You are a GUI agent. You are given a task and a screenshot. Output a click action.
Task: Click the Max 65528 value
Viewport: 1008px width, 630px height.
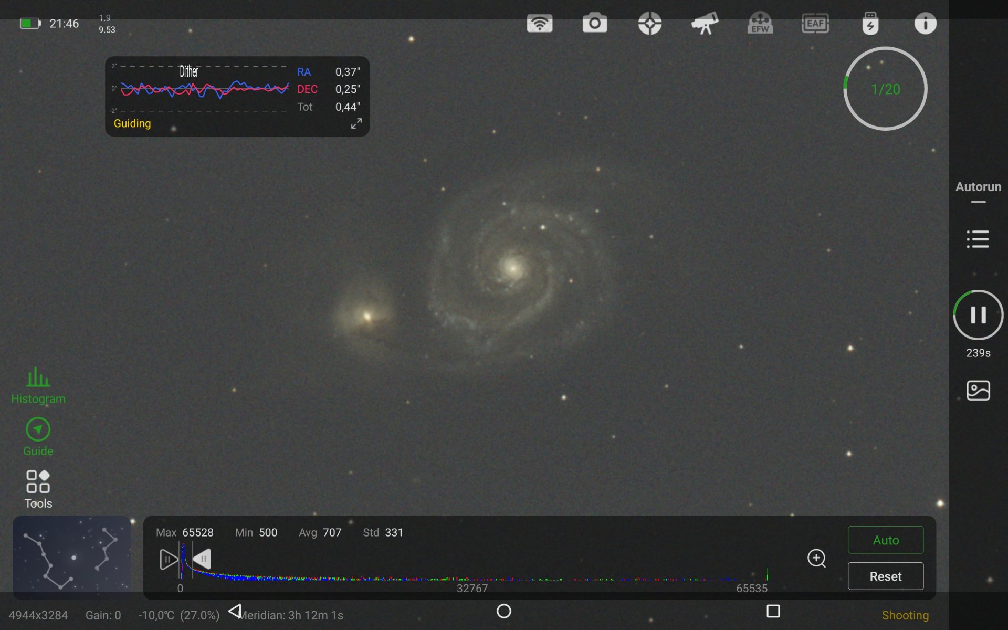click(x=198, y=533)
